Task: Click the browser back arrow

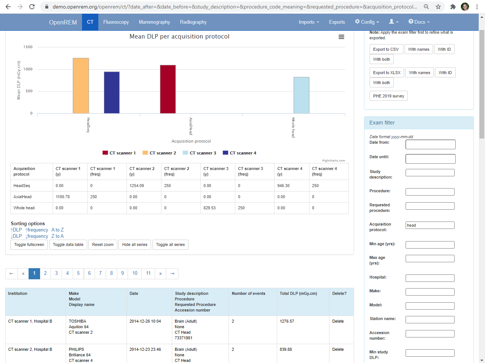Action: pyautogui.click(x=8, y=6)
